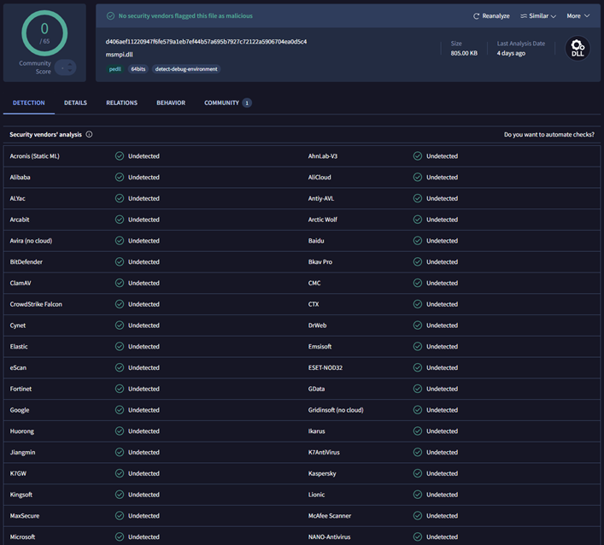The height and width of the screenshot is (545, 604).
Task: Click the check icon in the Acronis (Static ML) row
Action: click(120, 156)
